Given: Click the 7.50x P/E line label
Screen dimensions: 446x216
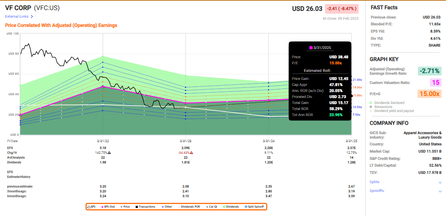Looking at the screenshot, I should click(x=357, y=115).
